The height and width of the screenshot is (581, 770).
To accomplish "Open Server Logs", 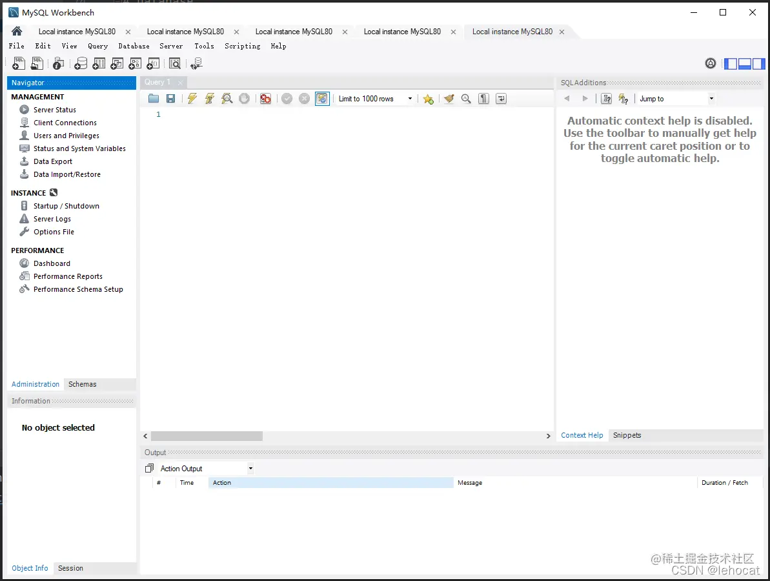I will pos(52,219).
